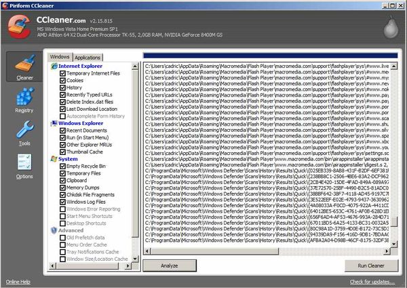Open the Tools wrench icon
This screenshot has width=407, height=288.
(x=24, y=132)
